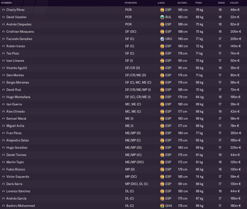Click the player icon beside Samuel Maciá
Viewport: 247px width, 209px height.
(3, 119)
